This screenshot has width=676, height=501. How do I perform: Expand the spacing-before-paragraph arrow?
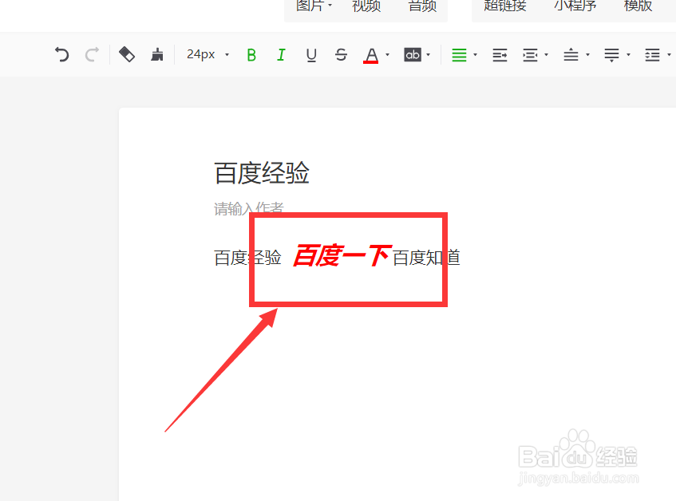pyautogui.click(x=587, y=55)
